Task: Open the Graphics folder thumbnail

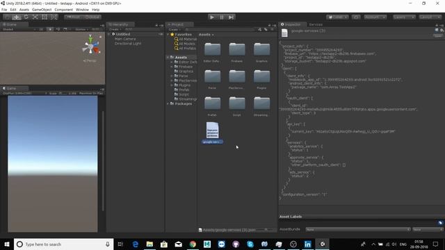Action: 261,50
